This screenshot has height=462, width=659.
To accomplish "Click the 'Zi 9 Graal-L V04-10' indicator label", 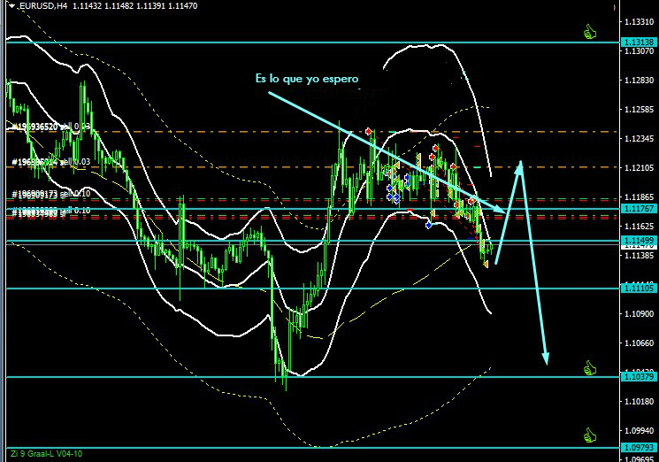I will tap(44, 454).
